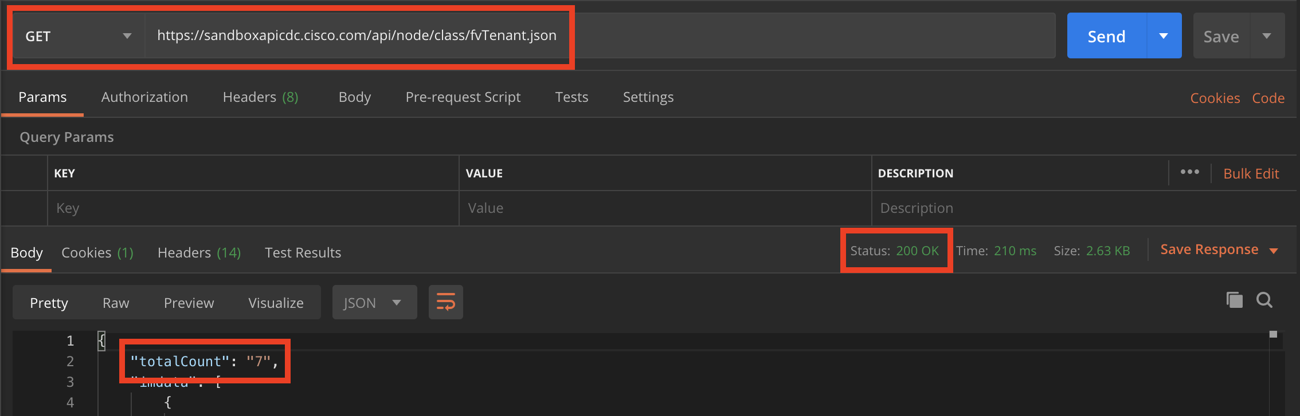Viewport: 1300px width, 416px height.
Task: Copy response body with the copy icon
Action: 1234,300
